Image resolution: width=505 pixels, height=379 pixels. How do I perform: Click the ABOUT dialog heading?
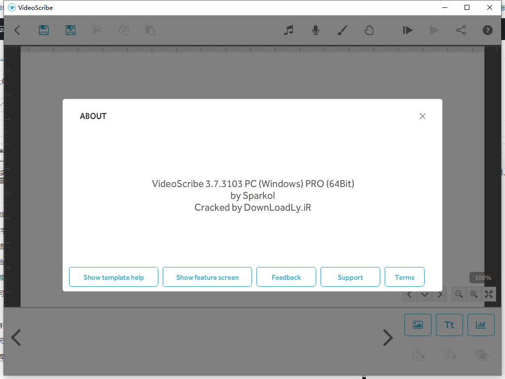tap(93, 116)
